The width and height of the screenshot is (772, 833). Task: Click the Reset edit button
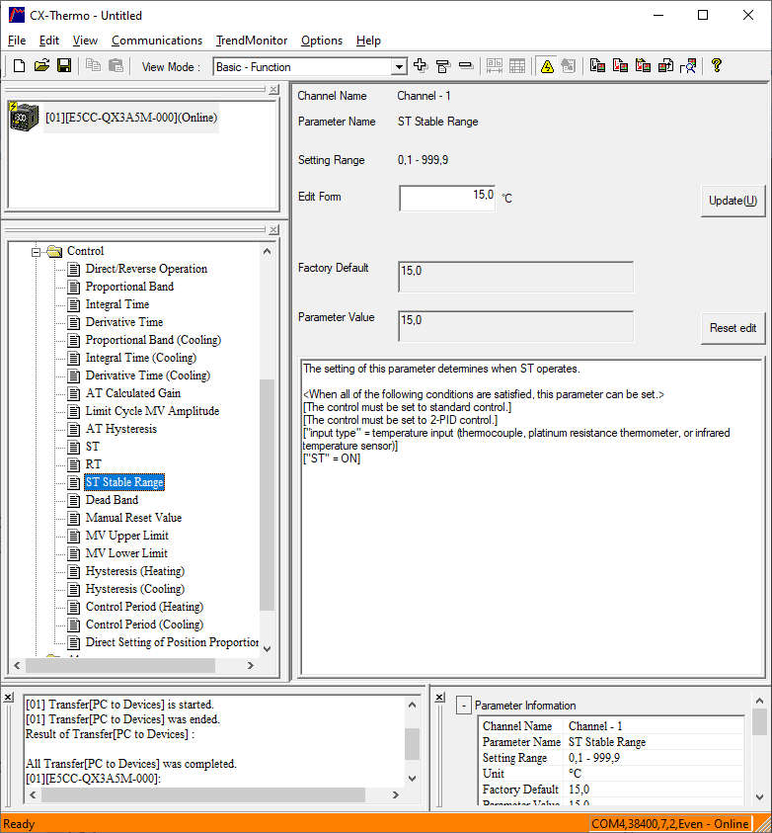(733, 328)
